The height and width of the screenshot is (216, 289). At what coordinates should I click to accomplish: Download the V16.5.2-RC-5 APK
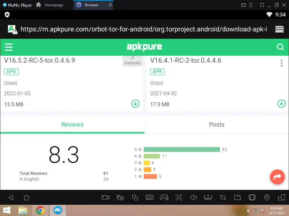pos(135,104)
